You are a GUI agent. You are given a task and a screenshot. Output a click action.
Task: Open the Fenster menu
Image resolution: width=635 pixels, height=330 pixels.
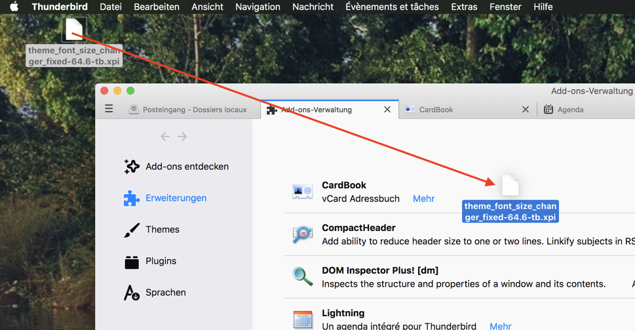click(505, 7)
